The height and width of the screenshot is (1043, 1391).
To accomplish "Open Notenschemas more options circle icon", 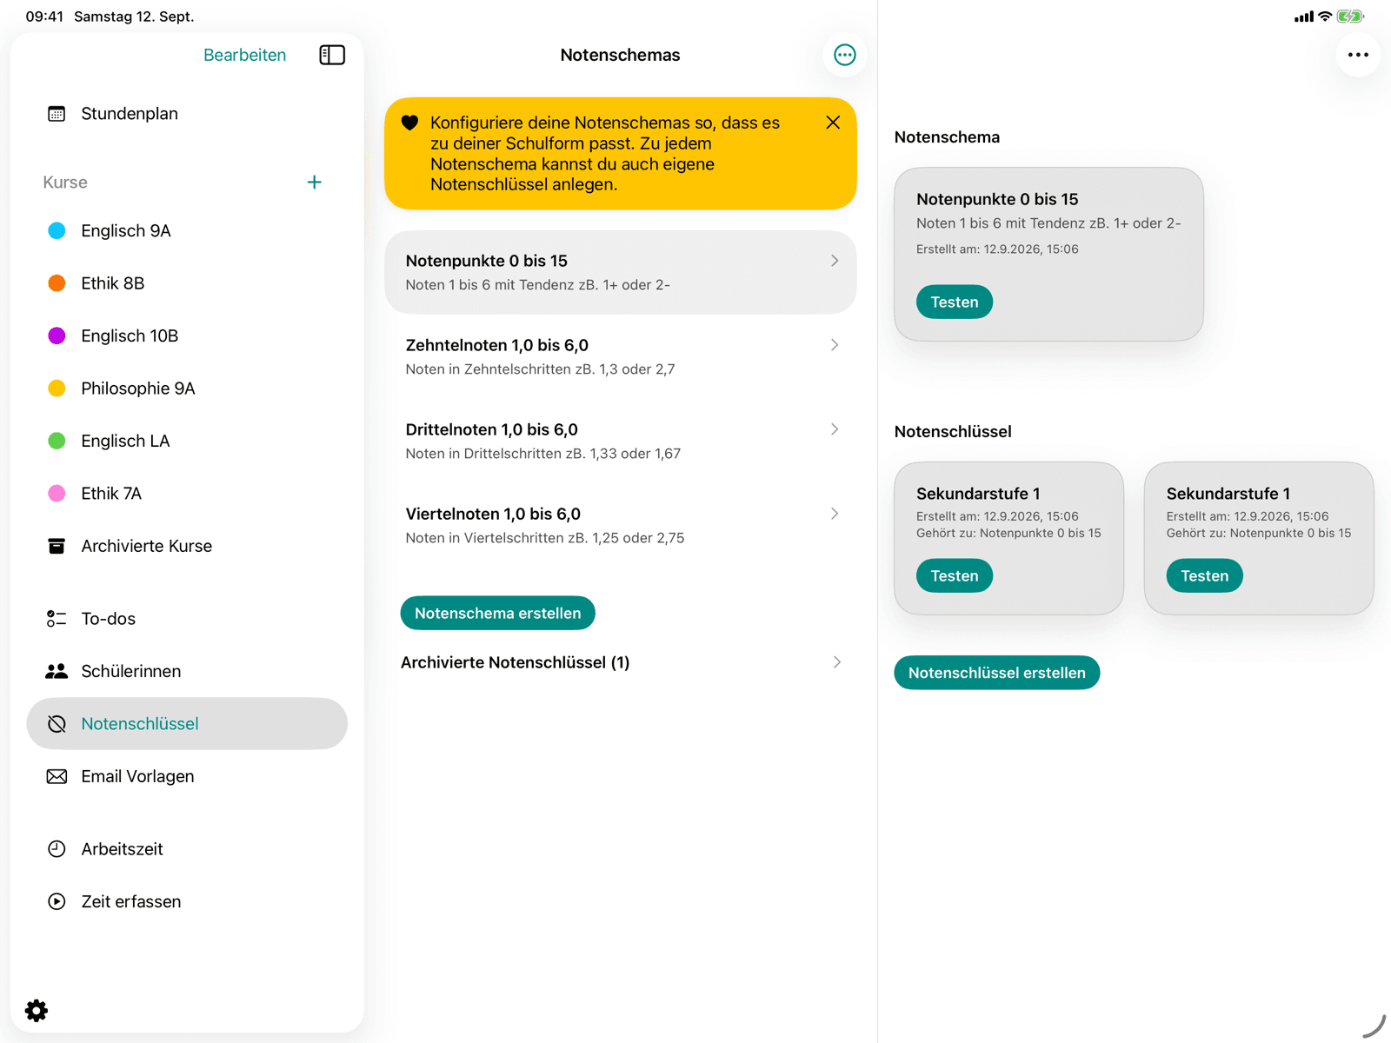I will (844, 55).
